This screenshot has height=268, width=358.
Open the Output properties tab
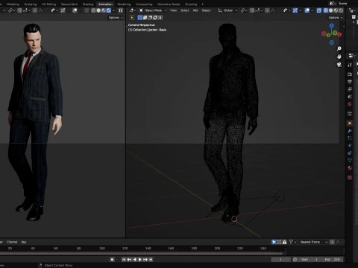pyautogui.click(x=350, y=82)
